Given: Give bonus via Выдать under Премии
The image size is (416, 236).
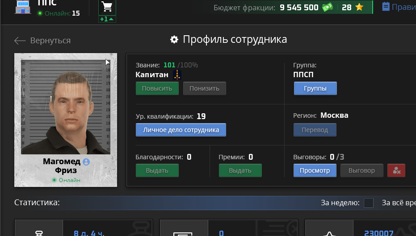Looking at the screenshot, I should coord(240,170).
